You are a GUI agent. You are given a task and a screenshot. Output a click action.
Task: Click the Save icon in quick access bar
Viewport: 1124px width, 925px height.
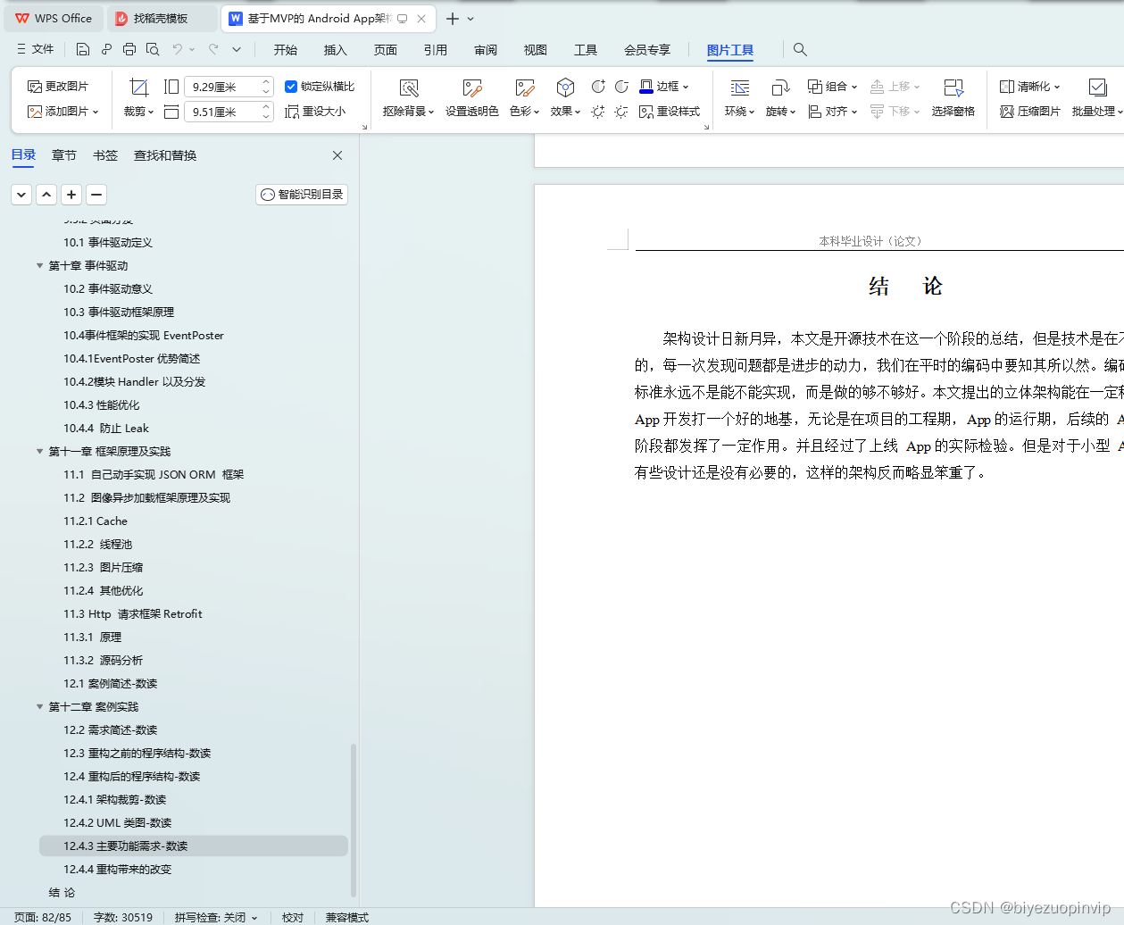[x=83, y=49]
